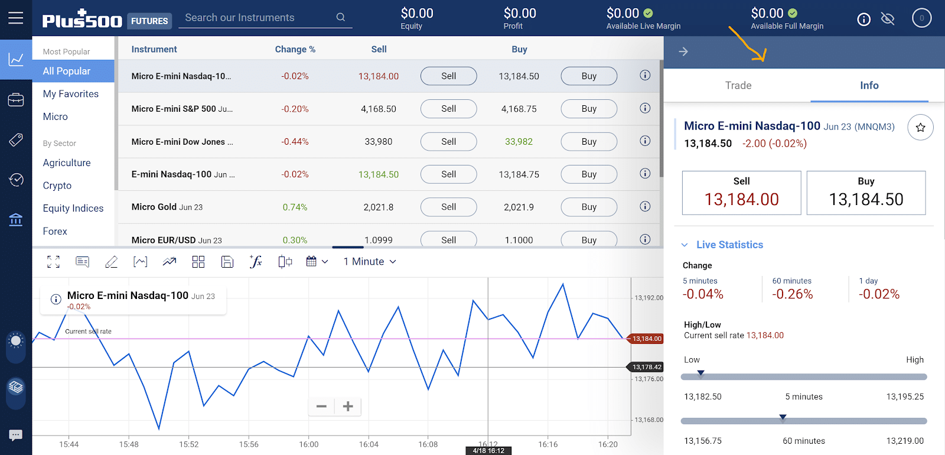Viewport: 945px width, 455px height.
Task: Buy E-mini Nasdaq-100 Jun
Action: click(x=589, y=174)
